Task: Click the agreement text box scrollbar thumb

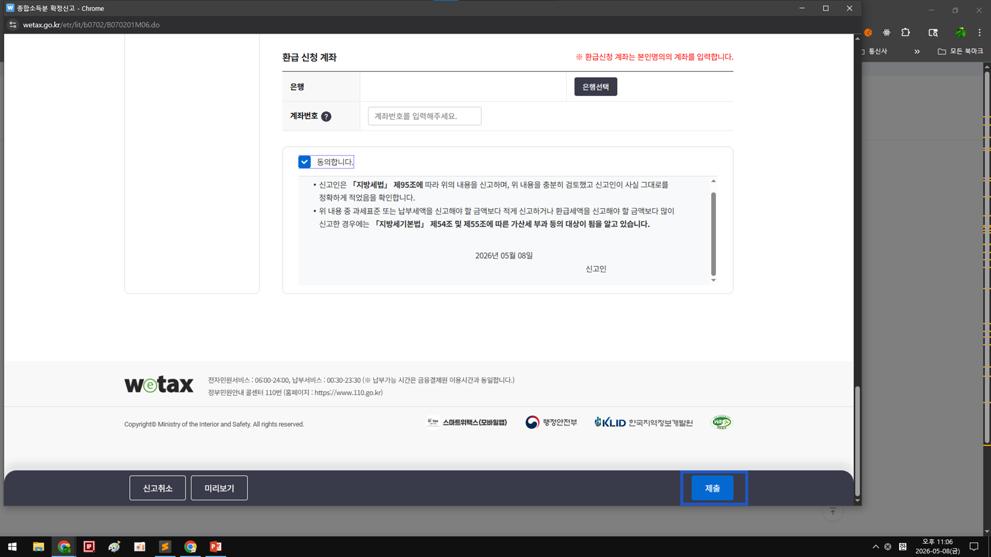Action: 713,234
